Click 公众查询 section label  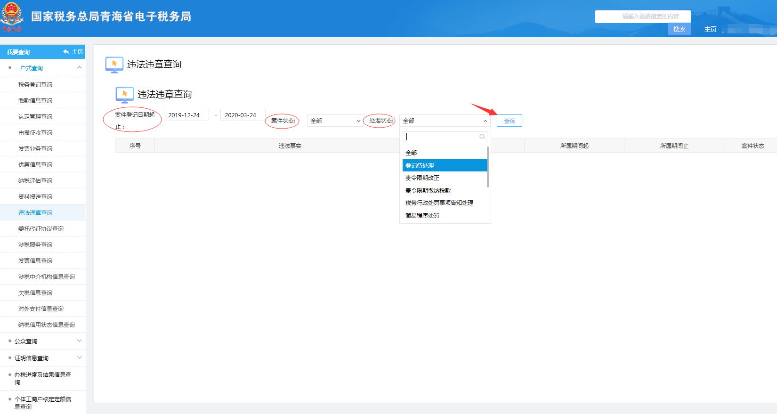coord(26,341)
